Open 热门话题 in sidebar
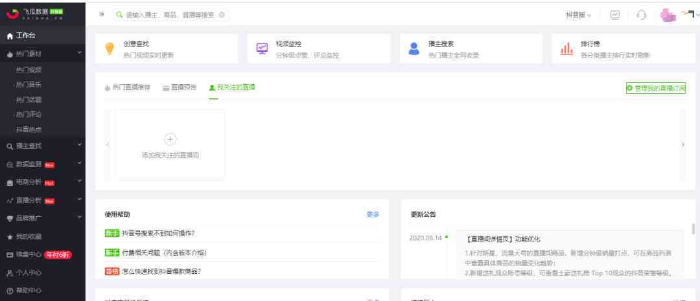Screen dimensions: 700x301 click(x=29, y=100)
